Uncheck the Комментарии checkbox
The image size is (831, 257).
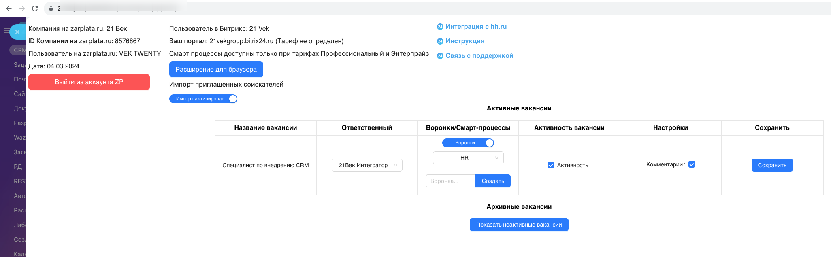692,164
